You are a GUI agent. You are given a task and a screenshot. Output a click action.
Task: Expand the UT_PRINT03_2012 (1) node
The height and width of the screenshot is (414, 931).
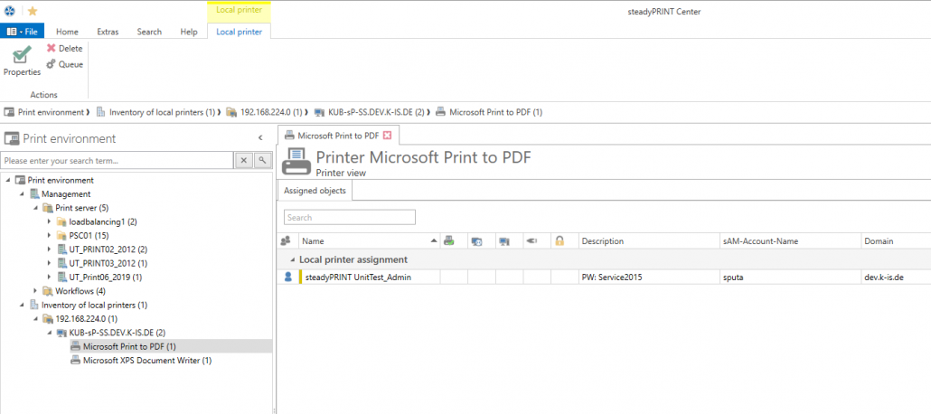50,263
